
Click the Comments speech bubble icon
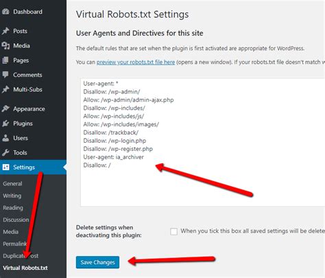5,75
